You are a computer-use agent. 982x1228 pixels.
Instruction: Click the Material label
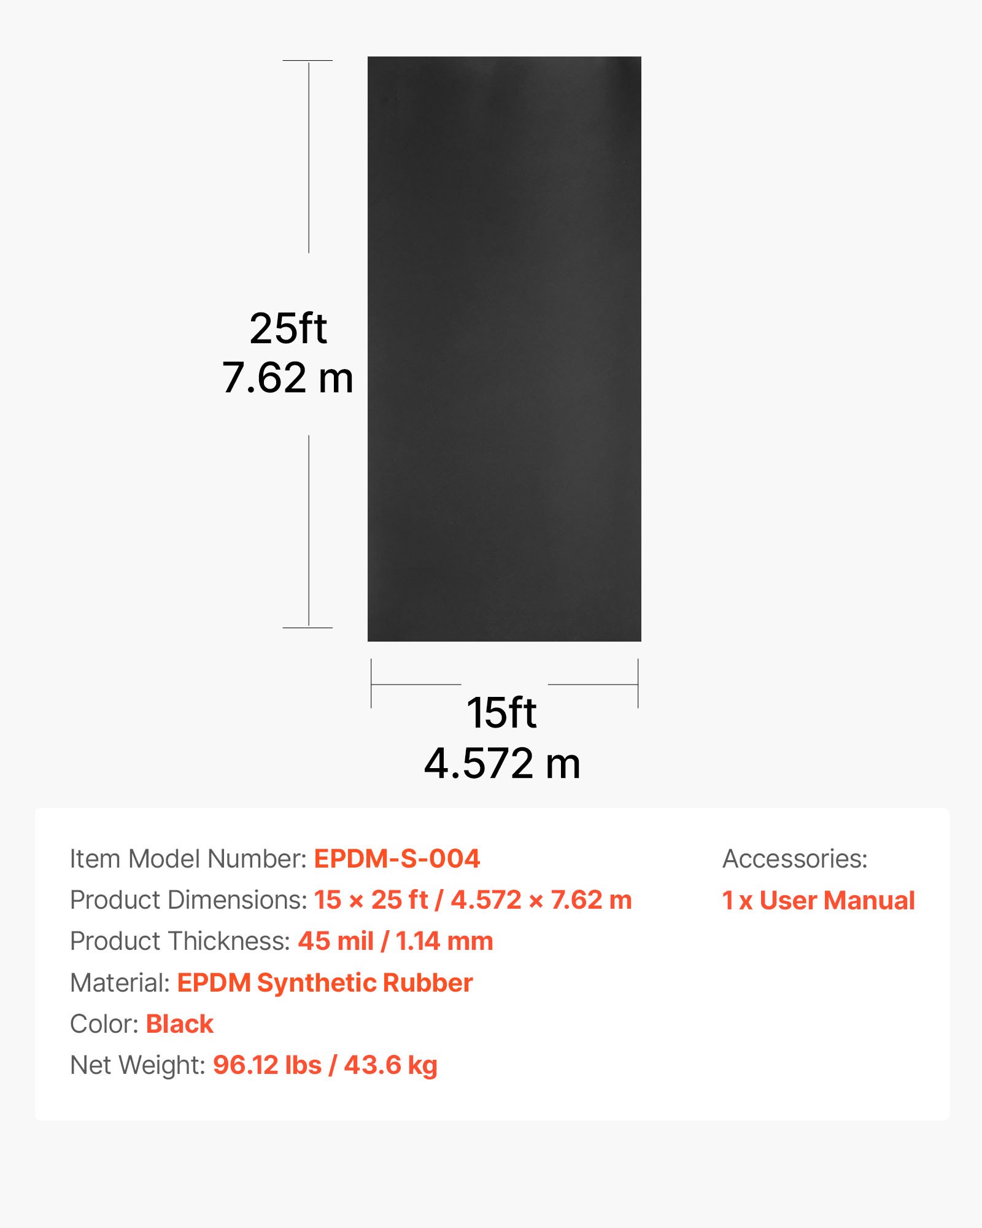(x=120, y=982)
